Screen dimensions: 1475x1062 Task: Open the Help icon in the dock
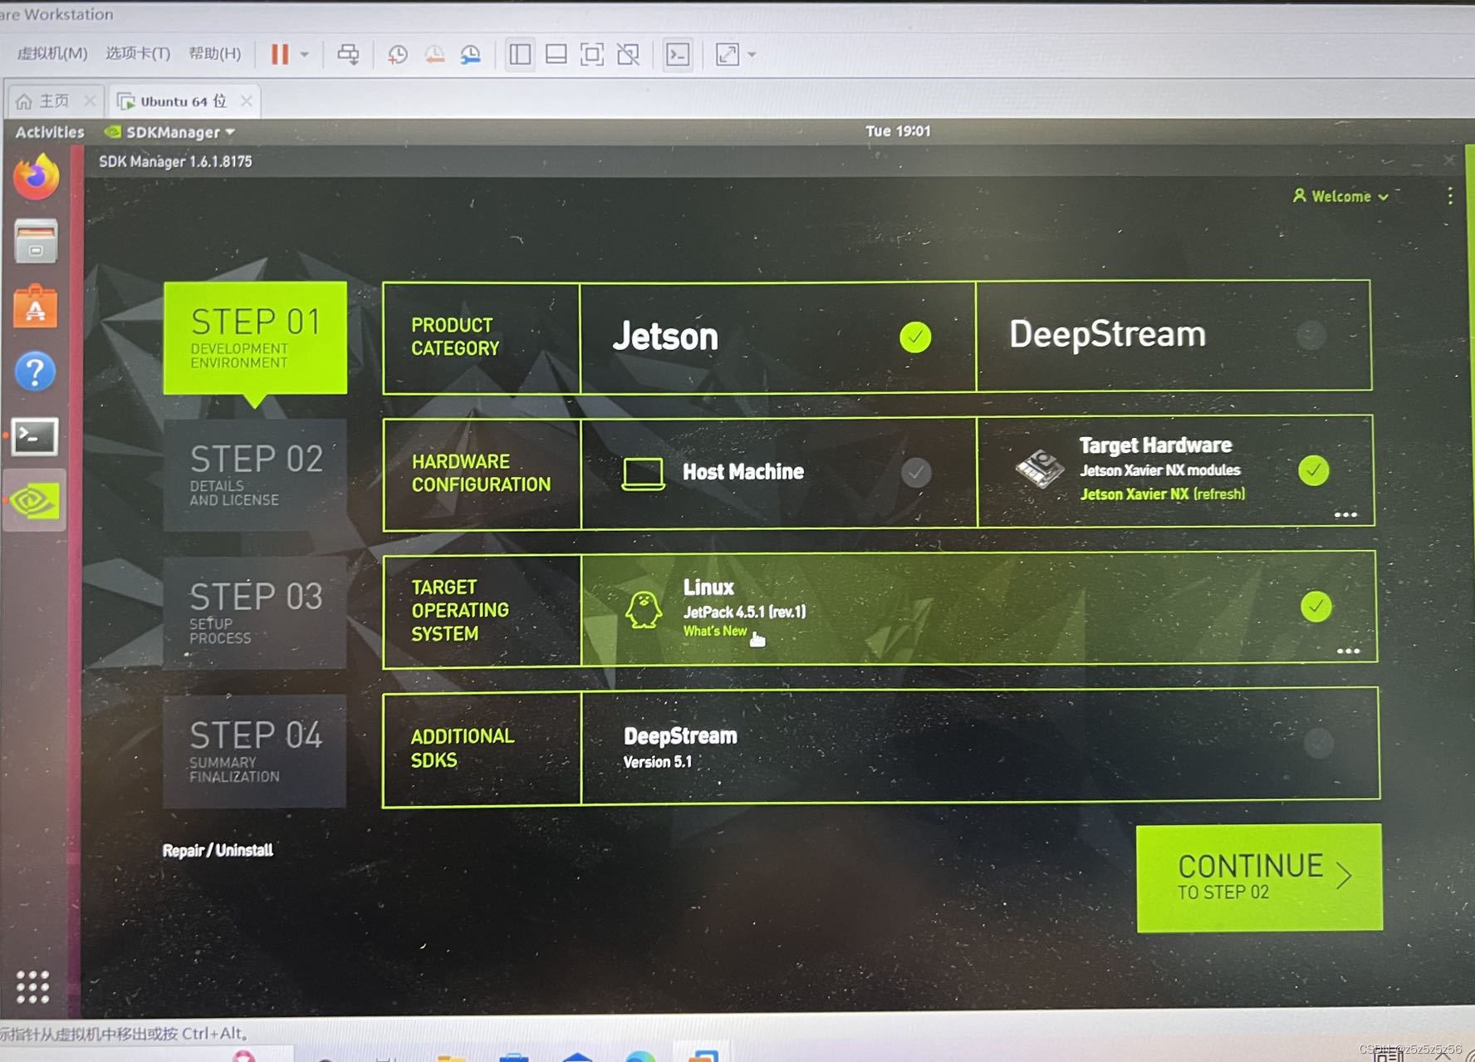[35, 371]
